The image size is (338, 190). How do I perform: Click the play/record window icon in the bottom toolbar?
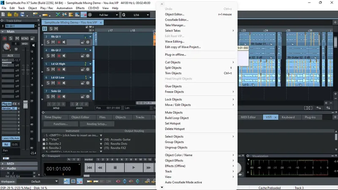click(x=80, y=182)
